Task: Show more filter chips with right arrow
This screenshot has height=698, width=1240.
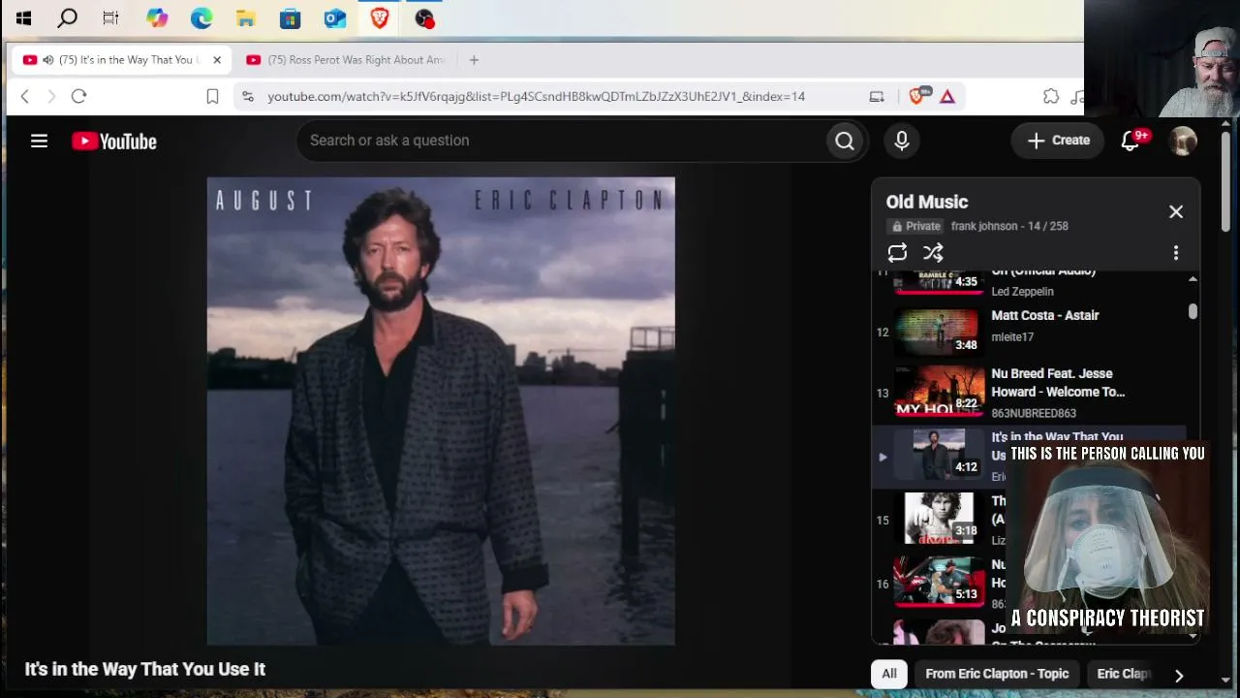Action: (x=1179, y=676)
